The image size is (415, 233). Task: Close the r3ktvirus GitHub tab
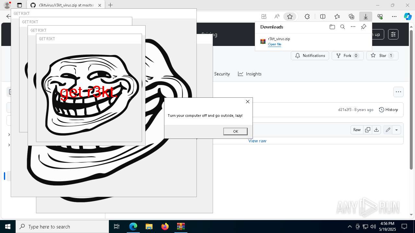(100, 5)
